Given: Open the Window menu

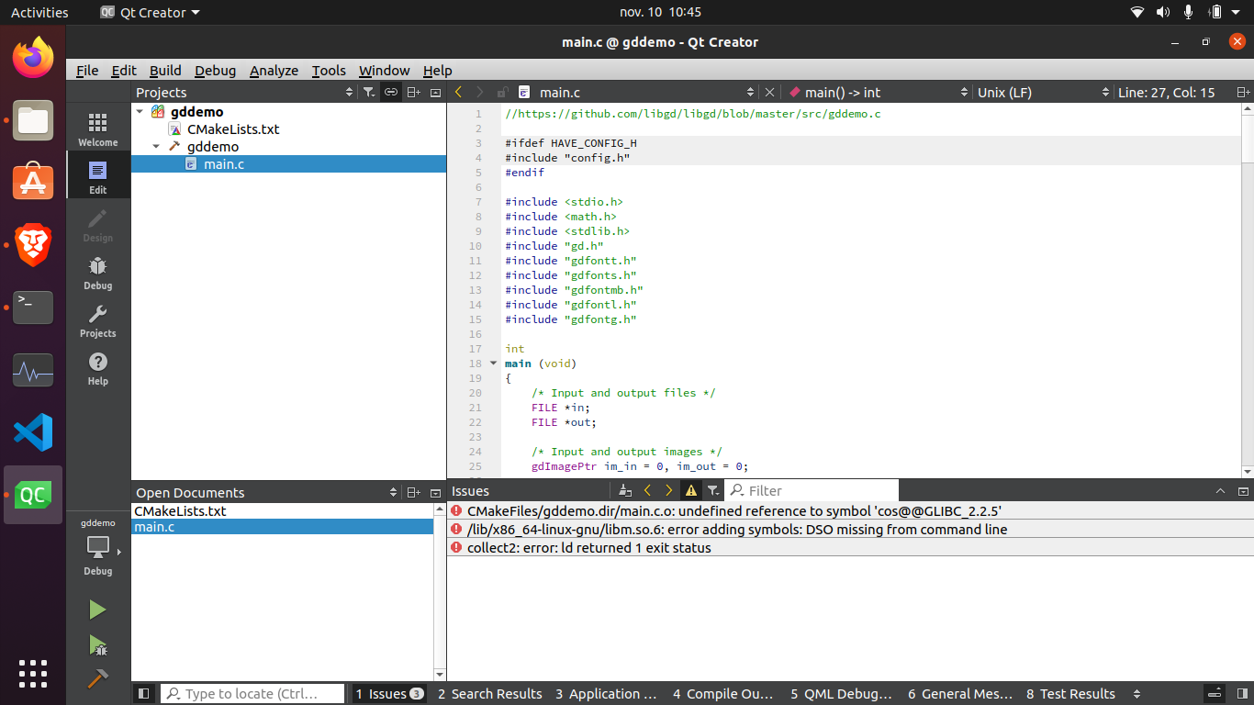Looking at the screenshot, I should [x=384, y=70].
